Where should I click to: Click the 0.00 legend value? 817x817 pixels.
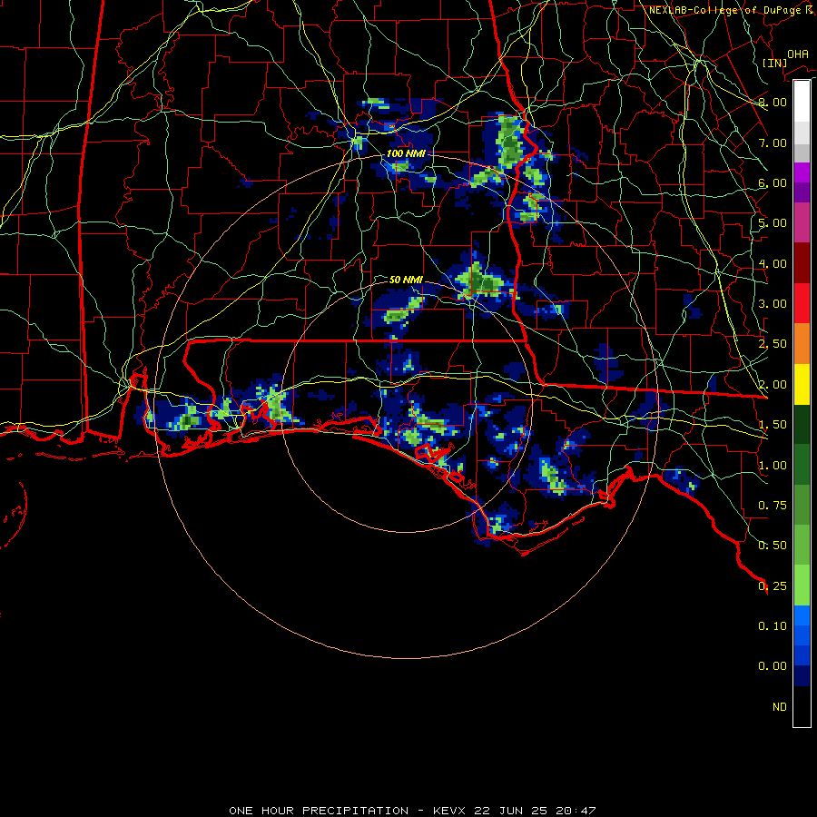point(773,666)
